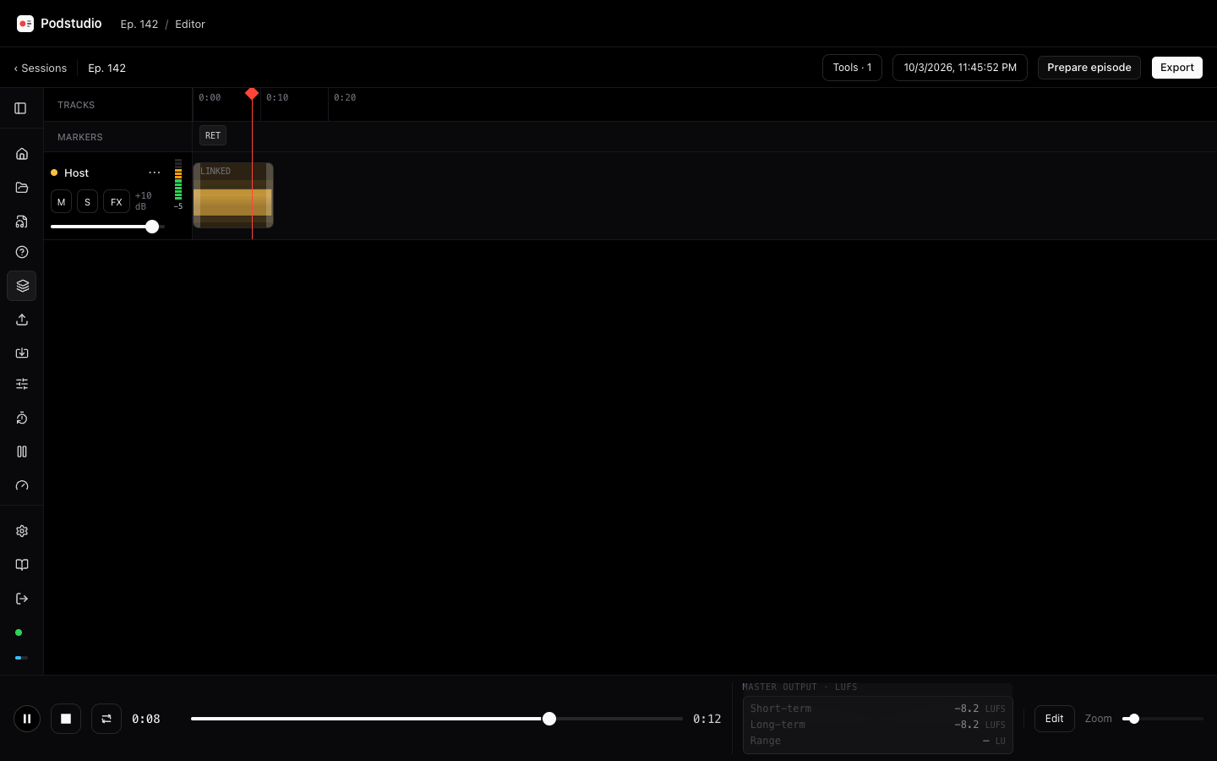Screen dimensions: 1217x761
Task: Adjust the Host track volume slider
Action: pyautogui.click(x=106, y=227)
